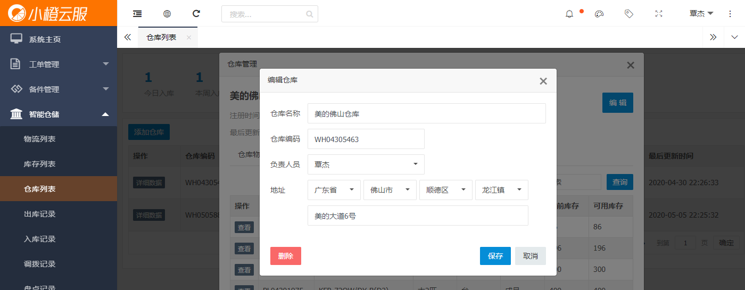The image size is (745, 290).
Task: Collapse the sidebar menu toggle icon
Action: [x=137, y=14]
